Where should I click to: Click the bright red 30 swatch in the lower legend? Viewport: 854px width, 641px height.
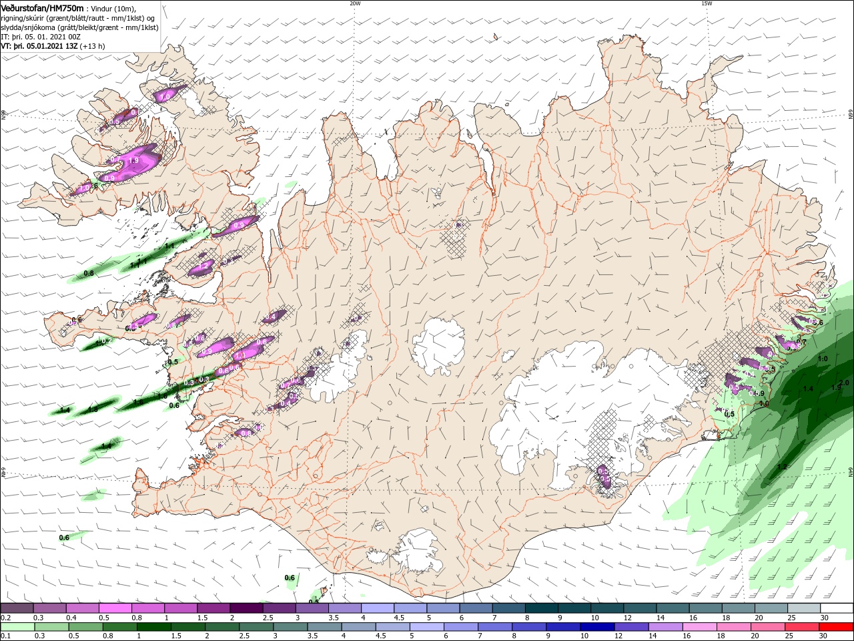tap(837, 627)
